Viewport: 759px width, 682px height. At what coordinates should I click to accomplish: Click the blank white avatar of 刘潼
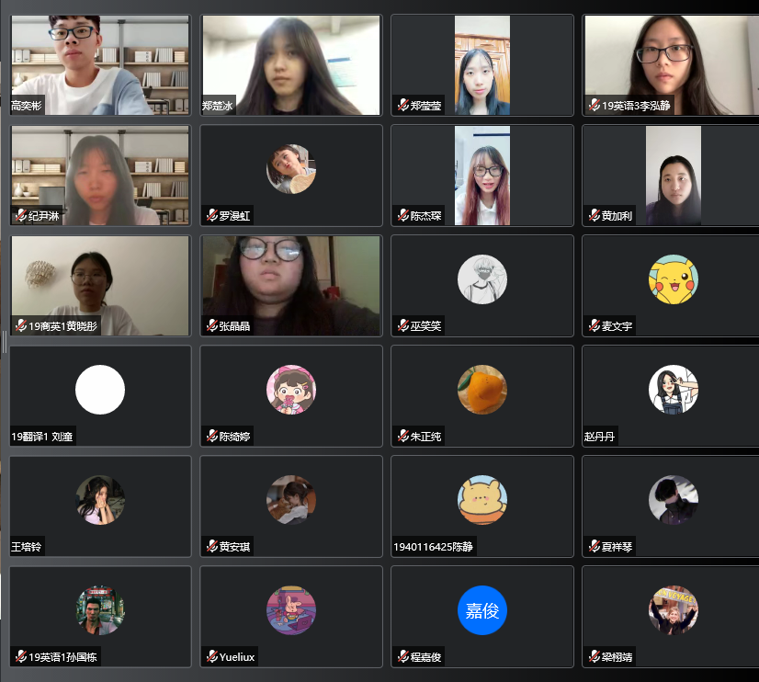[x=100, y=390]
